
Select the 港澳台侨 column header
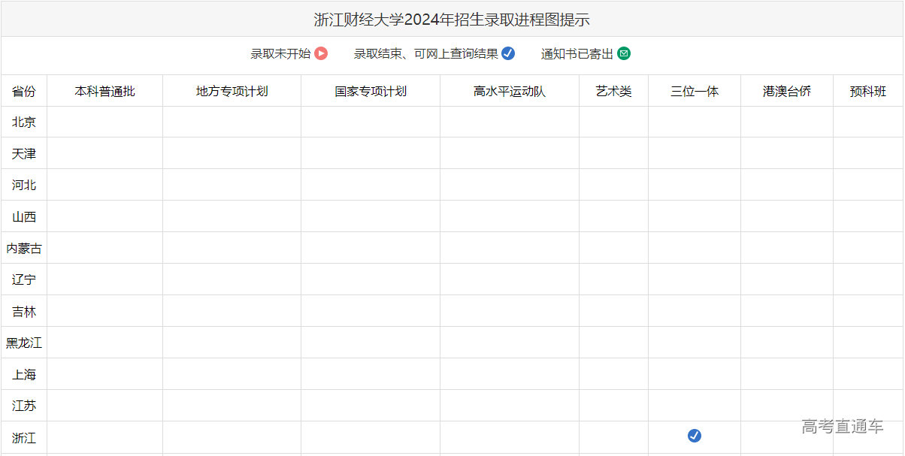coord(787,91)
